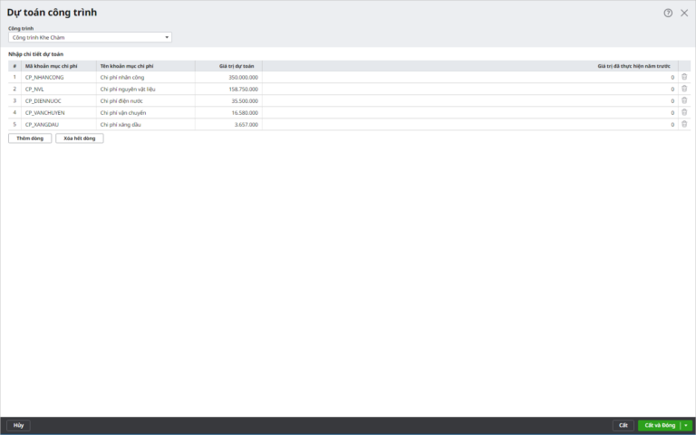Click the Giá trị dự toán column header
Screen dimensions: 696x435
(228, 66)
